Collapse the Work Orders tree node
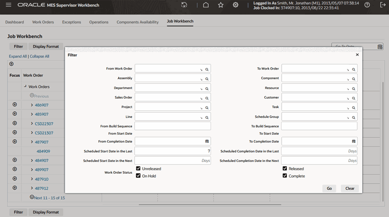The width and height of the screenshot is (389, 217). [25, 87]
